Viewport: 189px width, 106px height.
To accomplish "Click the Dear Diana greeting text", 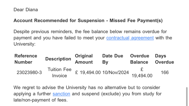I will (25, 10).
